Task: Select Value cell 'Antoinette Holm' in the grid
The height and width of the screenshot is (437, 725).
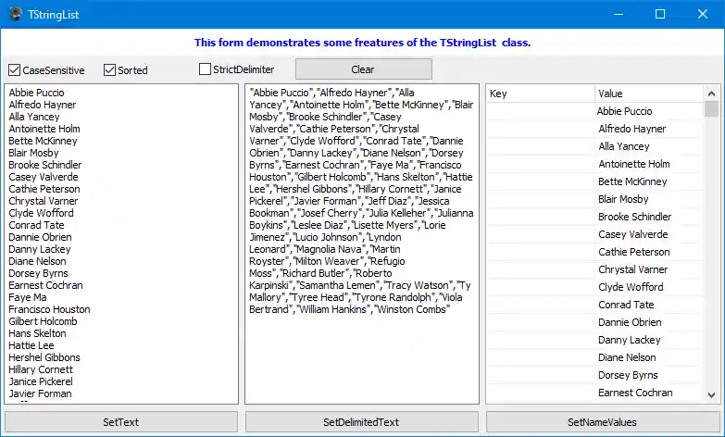Action: pyautogui.click(x=649, y=164)
